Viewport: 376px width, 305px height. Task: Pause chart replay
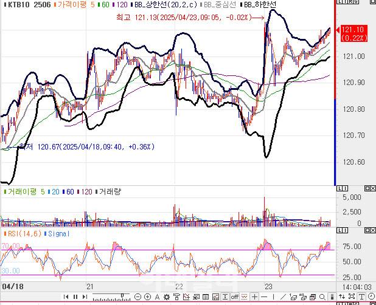click(75, 297)
